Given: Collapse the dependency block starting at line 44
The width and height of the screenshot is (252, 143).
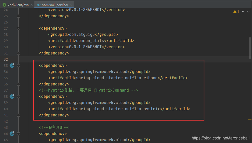Looking at the screenshot, I should coord(18,134).
